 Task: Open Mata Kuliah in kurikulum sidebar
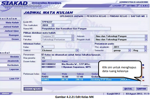(10, 22)
